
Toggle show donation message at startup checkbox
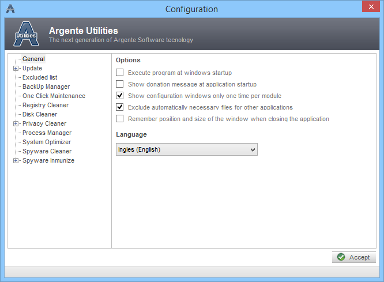pos(120,84)
